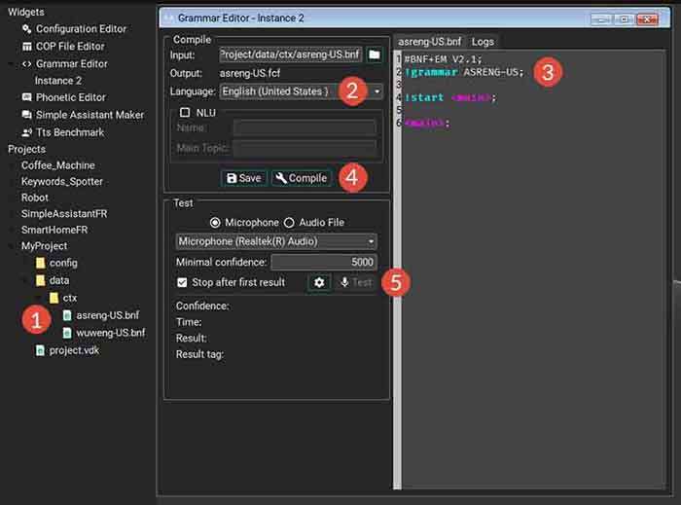This screenshot has width=681, height=505.
Task: Uncheck Stop after first result
Action: 182,283
